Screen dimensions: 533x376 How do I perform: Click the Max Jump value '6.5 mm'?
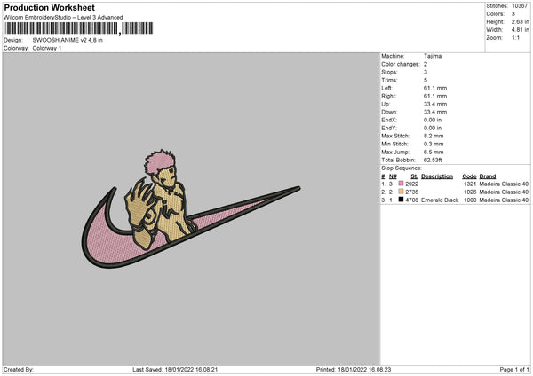click(434, 152)
